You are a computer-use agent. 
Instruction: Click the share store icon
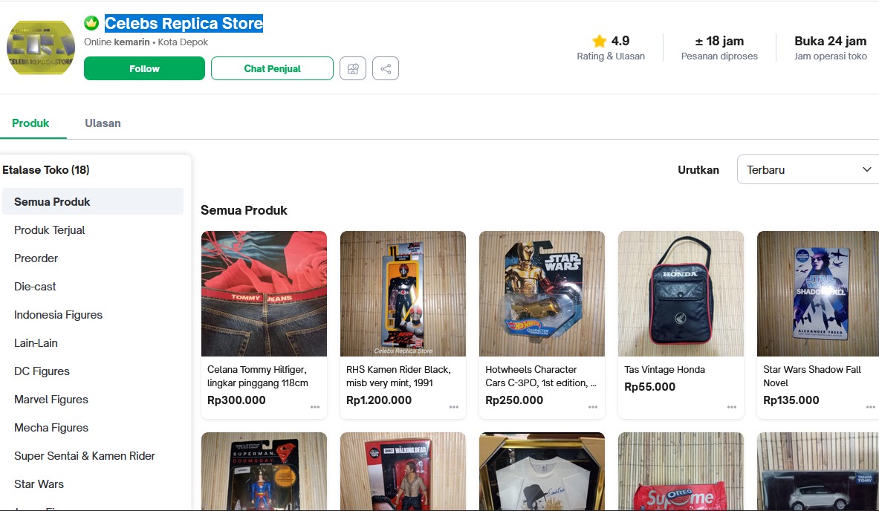386,68
